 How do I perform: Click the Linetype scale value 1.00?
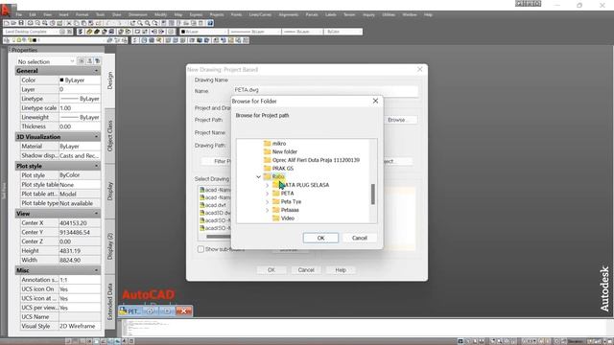[80, 108]
